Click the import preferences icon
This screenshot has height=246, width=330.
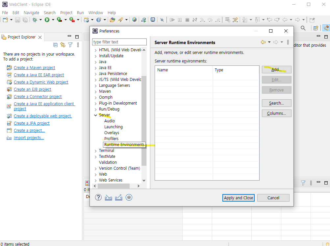(108, 197)
